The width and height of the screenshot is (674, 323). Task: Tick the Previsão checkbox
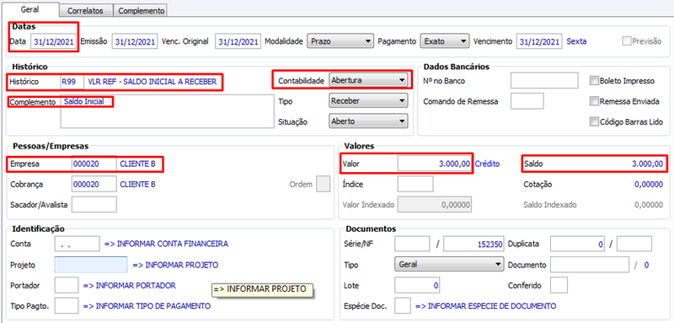click(x=626, y=41)
